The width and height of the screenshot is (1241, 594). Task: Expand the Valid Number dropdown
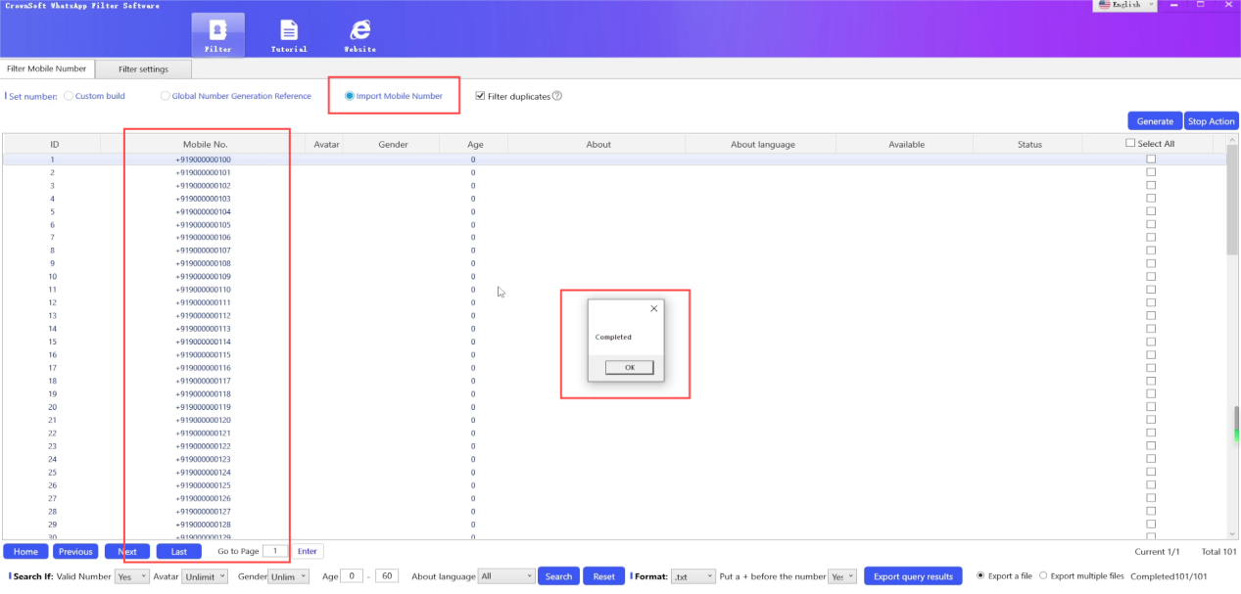click(131, 576)
